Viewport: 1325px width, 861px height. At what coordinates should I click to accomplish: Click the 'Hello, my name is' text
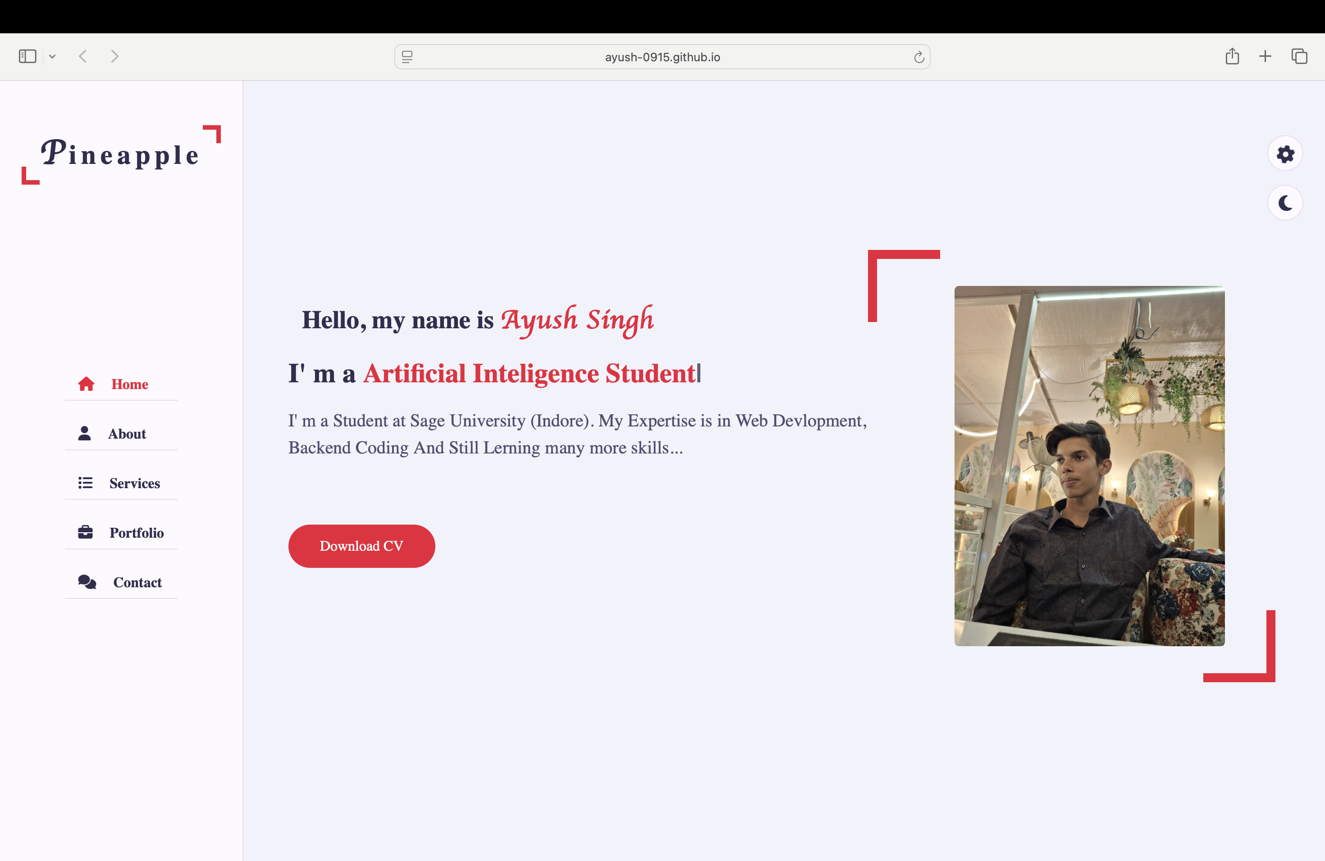(x=397, y=320)
